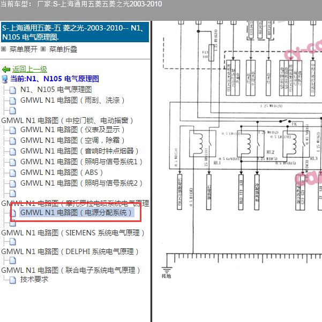Open GMWL N1 电路图（中控门锁、电动摇窗）

(67, 120)
